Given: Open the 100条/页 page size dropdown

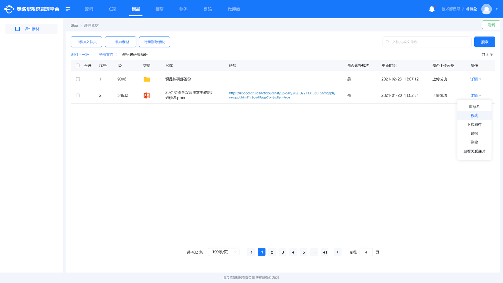Looking at the screenshot, I should coord(224,252).
